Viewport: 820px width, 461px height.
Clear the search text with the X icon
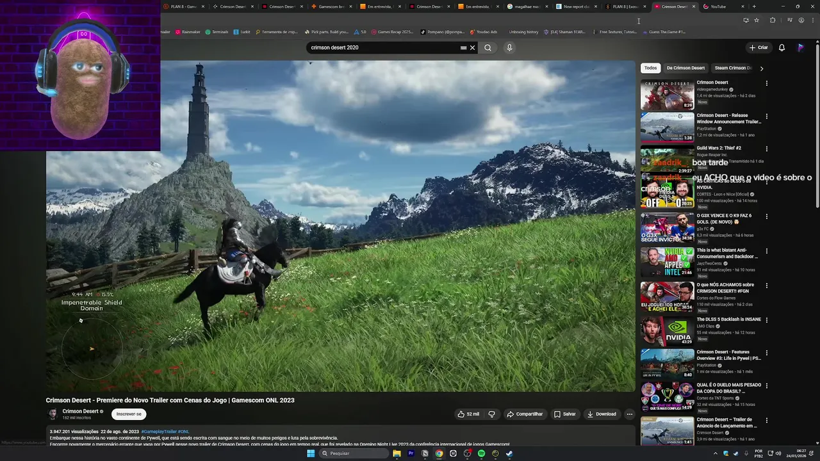coord(473,47)
